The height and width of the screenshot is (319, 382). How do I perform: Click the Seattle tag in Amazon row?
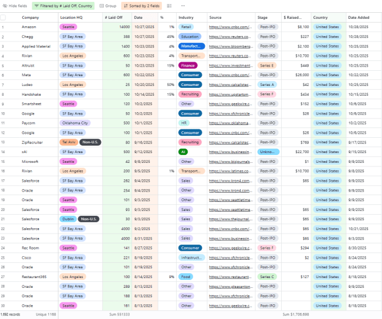coord(68,27)
